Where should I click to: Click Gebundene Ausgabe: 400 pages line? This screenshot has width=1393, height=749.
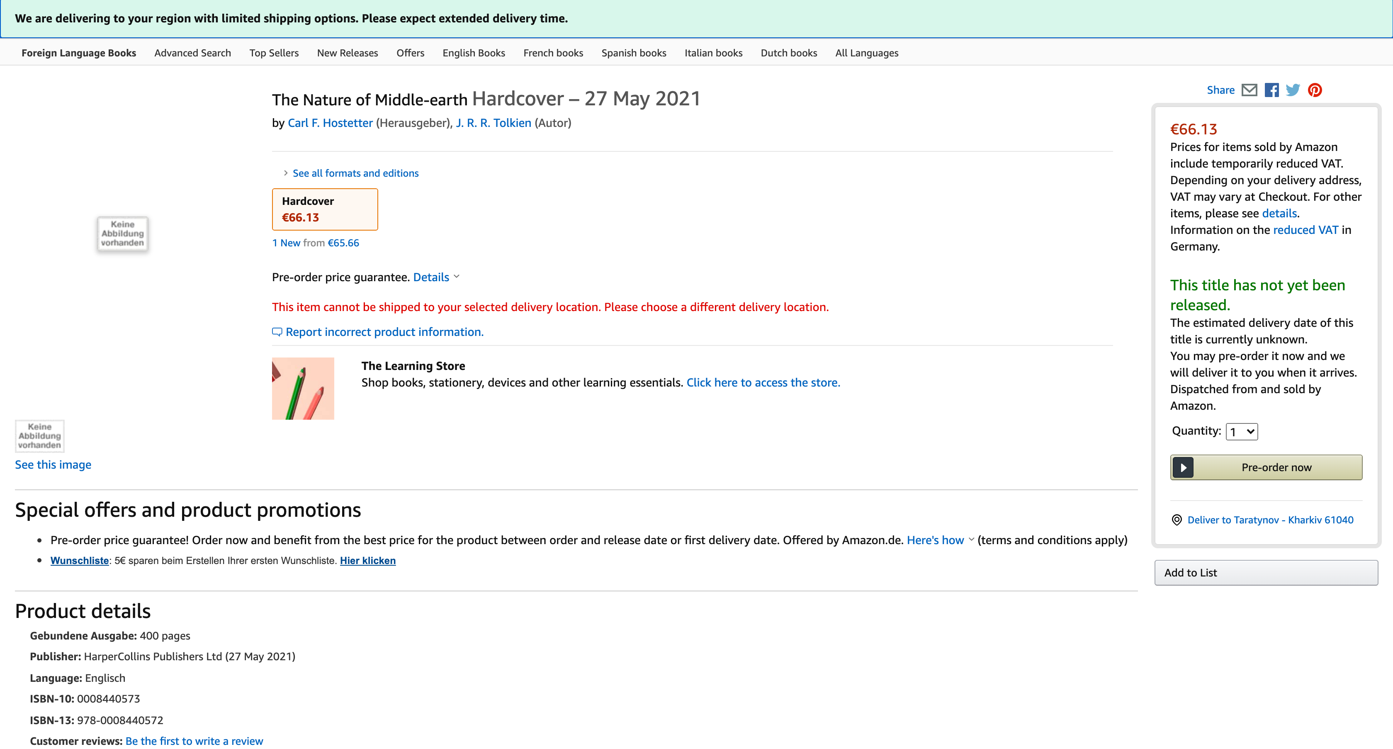tap(110, 636)
